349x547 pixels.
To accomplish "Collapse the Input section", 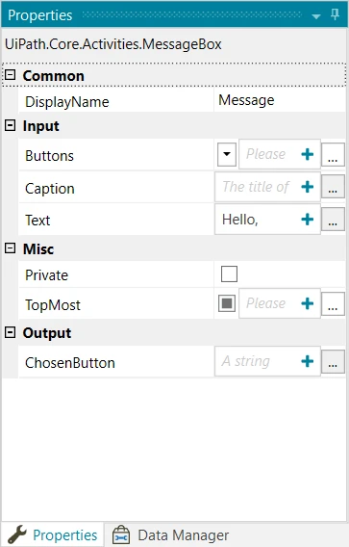I will (11, 125).
